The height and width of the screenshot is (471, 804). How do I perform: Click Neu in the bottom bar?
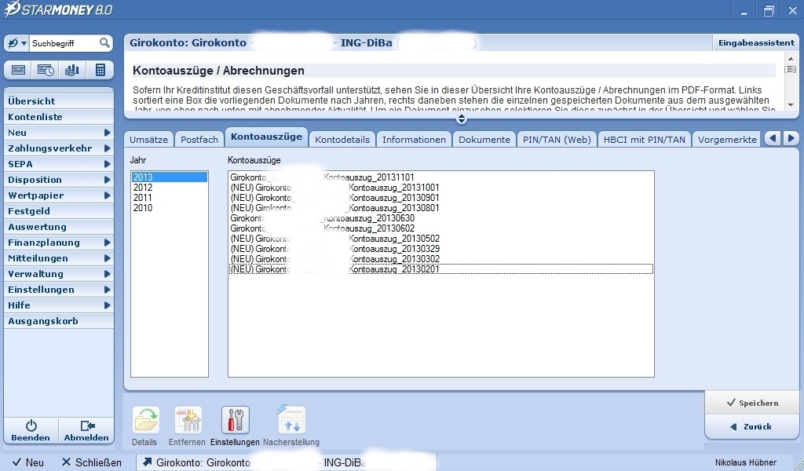click(29, 462)
